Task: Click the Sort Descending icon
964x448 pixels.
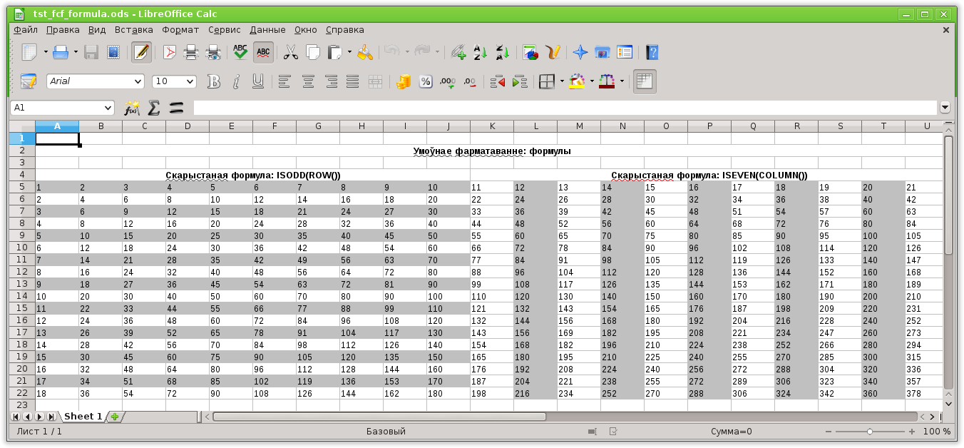Action: pyautogui.click(x=503, y=52)
